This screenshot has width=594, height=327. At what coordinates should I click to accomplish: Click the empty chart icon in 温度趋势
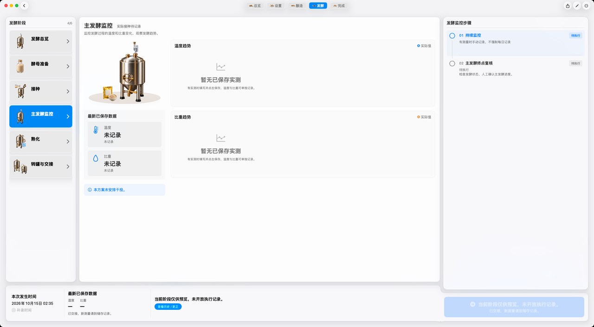(221, 67)
